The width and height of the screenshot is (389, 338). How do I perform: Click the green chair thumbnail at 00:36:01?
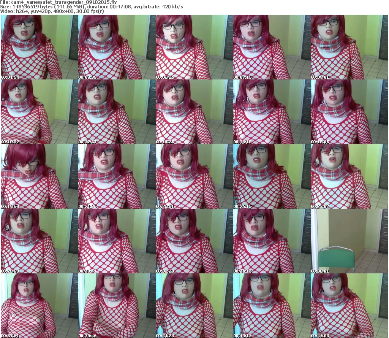coord(349,241)
